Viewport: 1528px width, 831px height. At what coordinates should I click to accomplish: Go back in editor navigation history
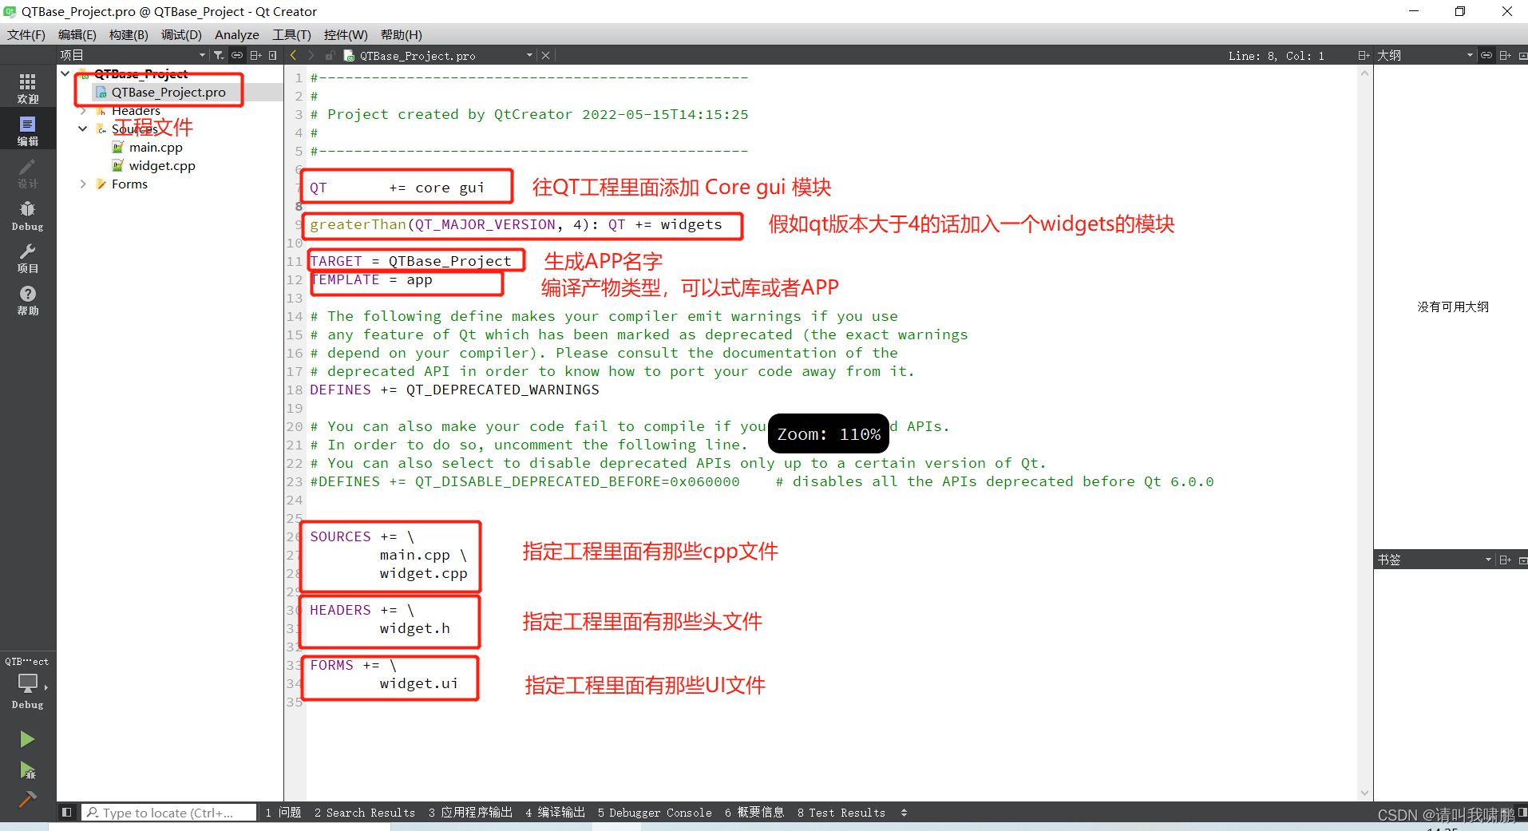click(x=293, y=55)
